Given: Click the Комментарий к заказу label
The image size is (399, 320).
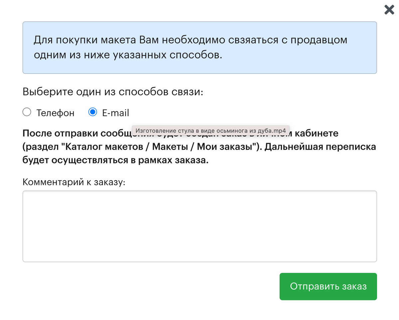Looking at the screenshot, I should 74,182.
